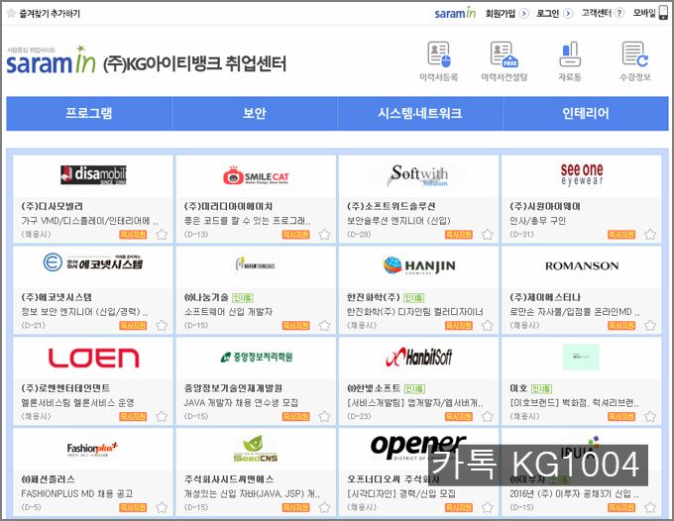
Task: Click the 회원가입 link
Action: [501, 13]
